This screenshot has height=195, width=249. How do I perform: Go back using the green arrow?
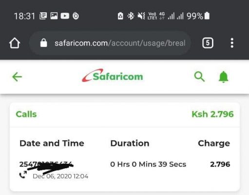pyautogui.click(x=17, y=77)
